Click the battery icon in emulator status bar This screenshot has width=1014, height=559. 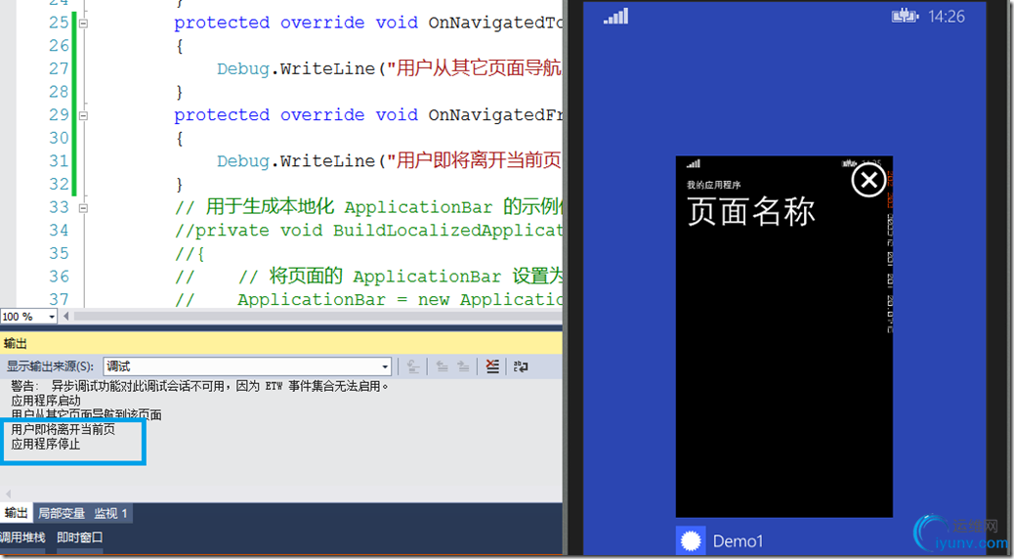point(905,17)
